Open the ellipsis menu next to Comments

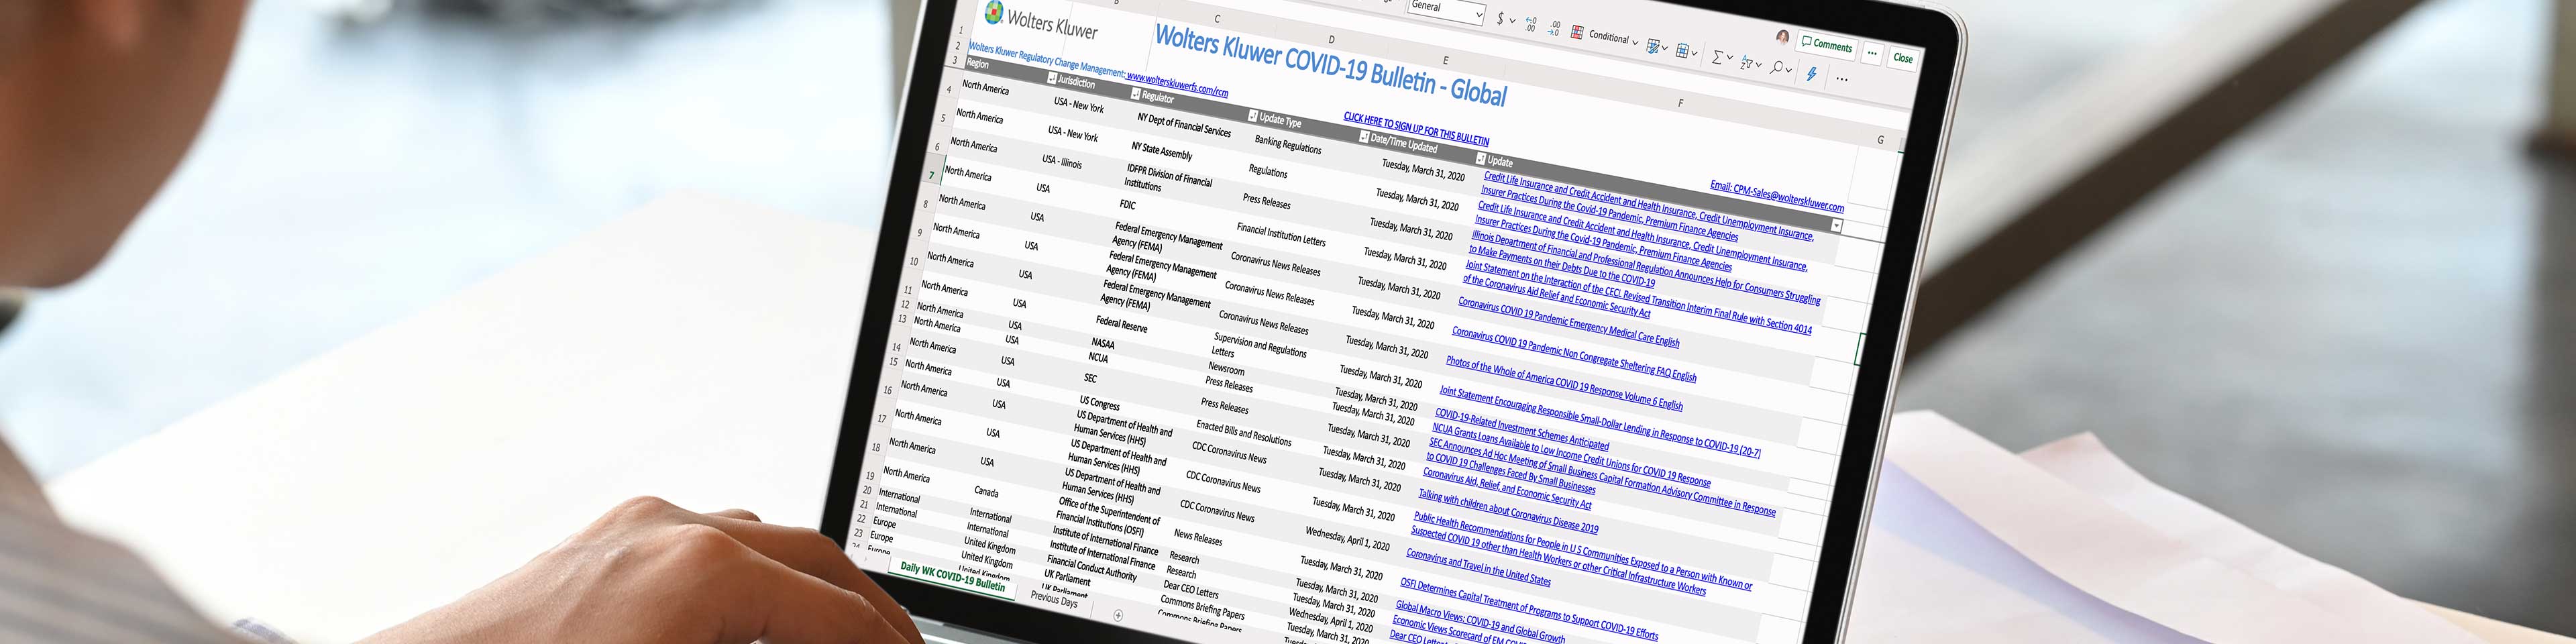click(1872, 53)
